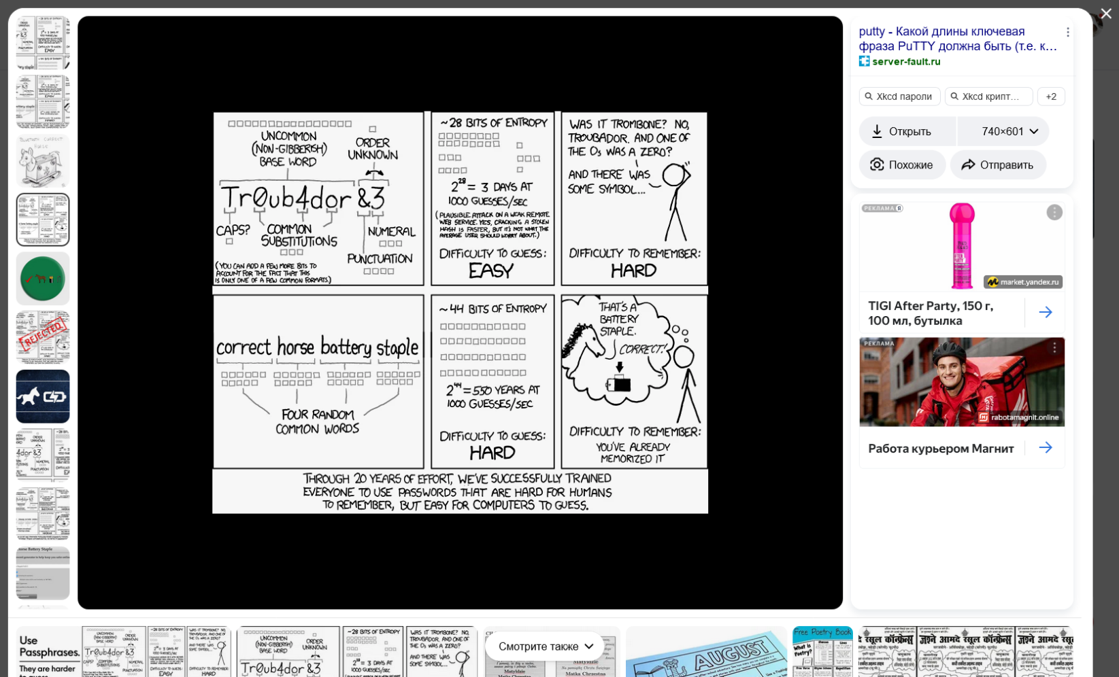Screen dimensions: 1119x677
Task: Open the second Tr0ub4dor related image strip
Action: click(356, 652)
